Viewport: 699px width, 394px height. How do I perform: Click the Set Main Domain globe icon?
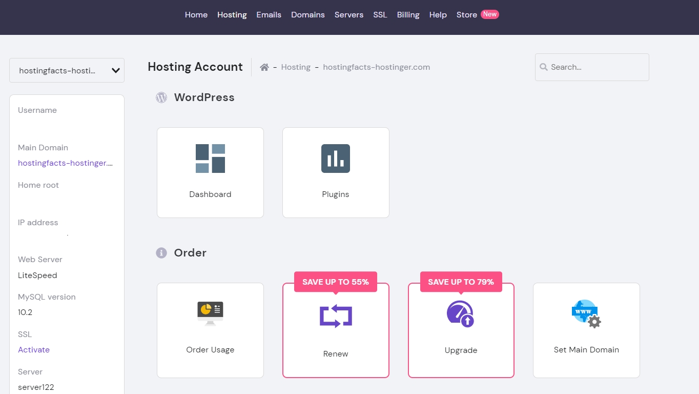(x=586, y=313)
